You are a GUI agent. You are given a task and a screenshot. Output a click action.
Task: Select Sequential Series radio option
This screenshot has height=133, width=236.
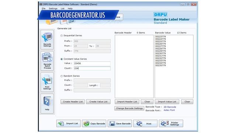point(62,36)
